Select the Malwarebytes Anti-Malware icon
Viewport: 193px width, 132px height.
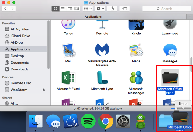(x=102, y=50)
